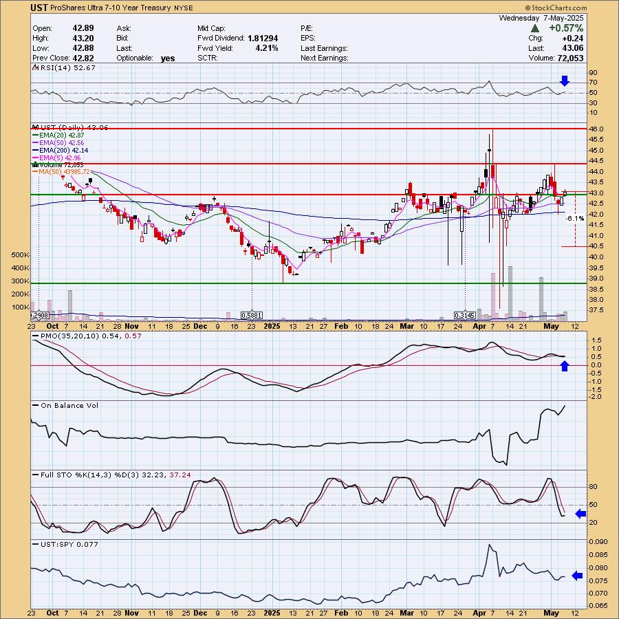Select the Prev Close value 42.82
619x619 pixels.
pos(83,58)
